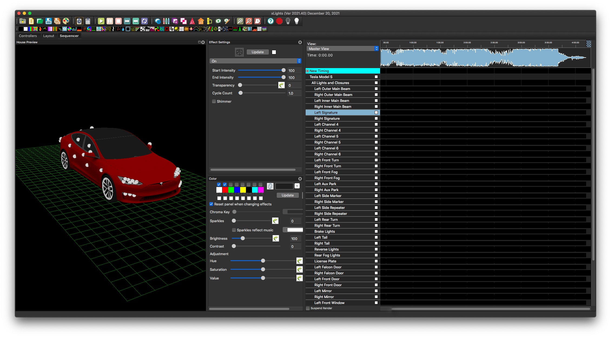Open Brightness value curve button
Image resolution: width=611 pixels, height=337 pixels.
[x=276, y=239]
